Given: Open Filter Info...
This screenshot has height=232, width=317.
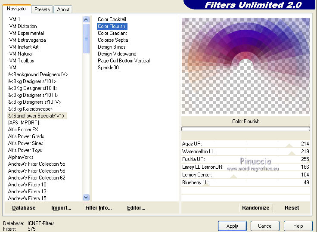Looking at the screenshot, I should point(99,208).
